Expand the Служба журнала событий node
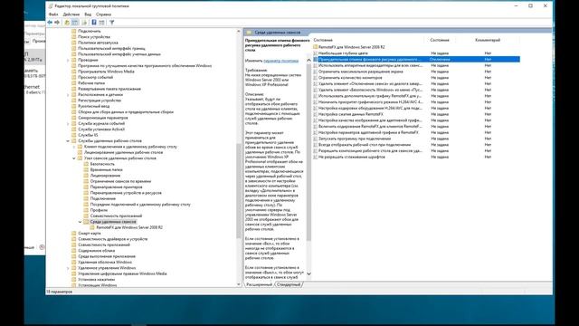The width and height of the screenshot is (579, 326). 68,123
